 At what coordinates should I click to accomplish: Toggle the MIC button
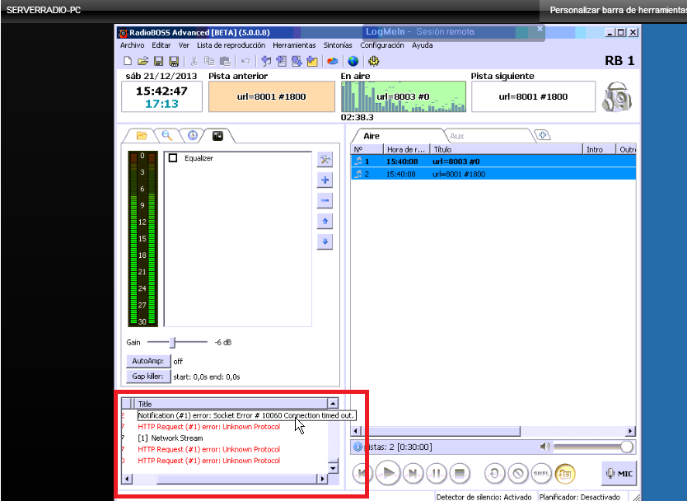click(619, 473)
